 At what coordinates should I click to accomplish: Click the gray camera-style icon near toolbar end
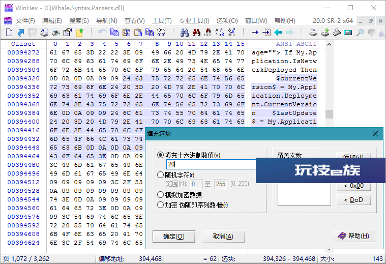371,32
